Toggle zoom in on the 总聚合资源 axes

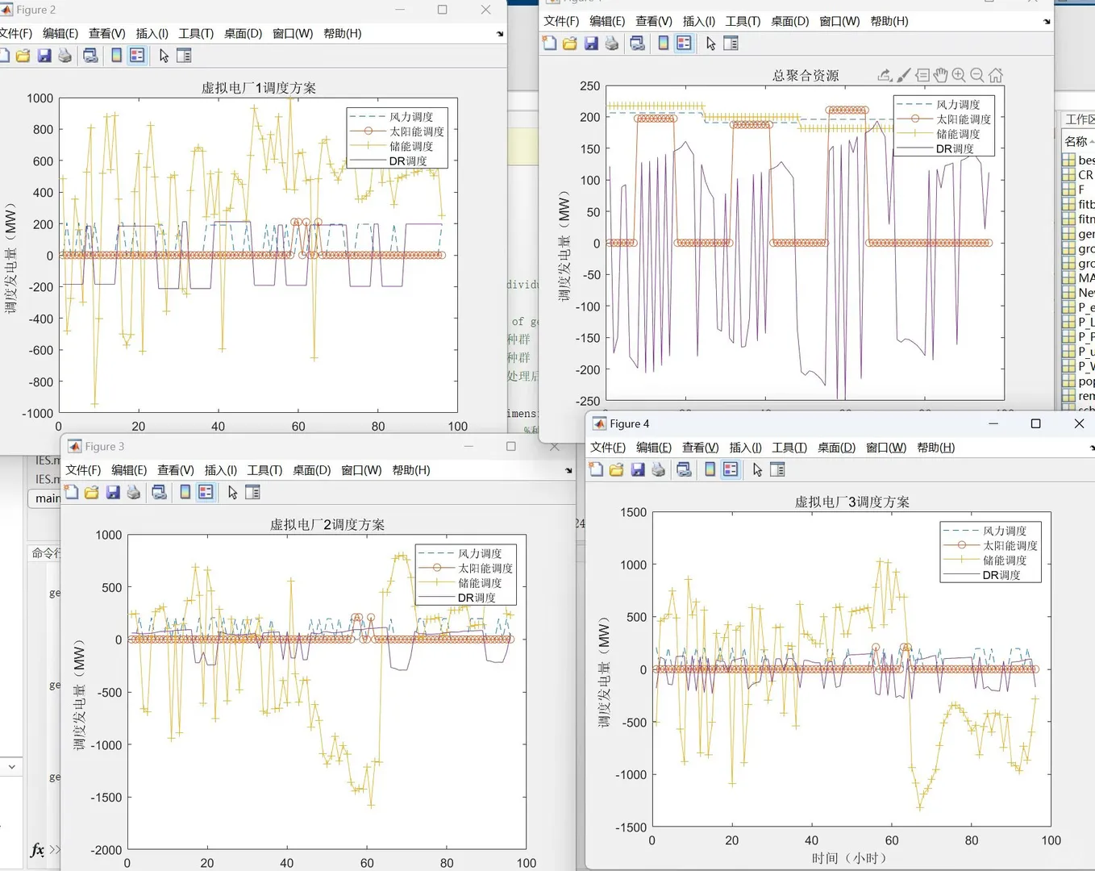[x=959, y=75]
